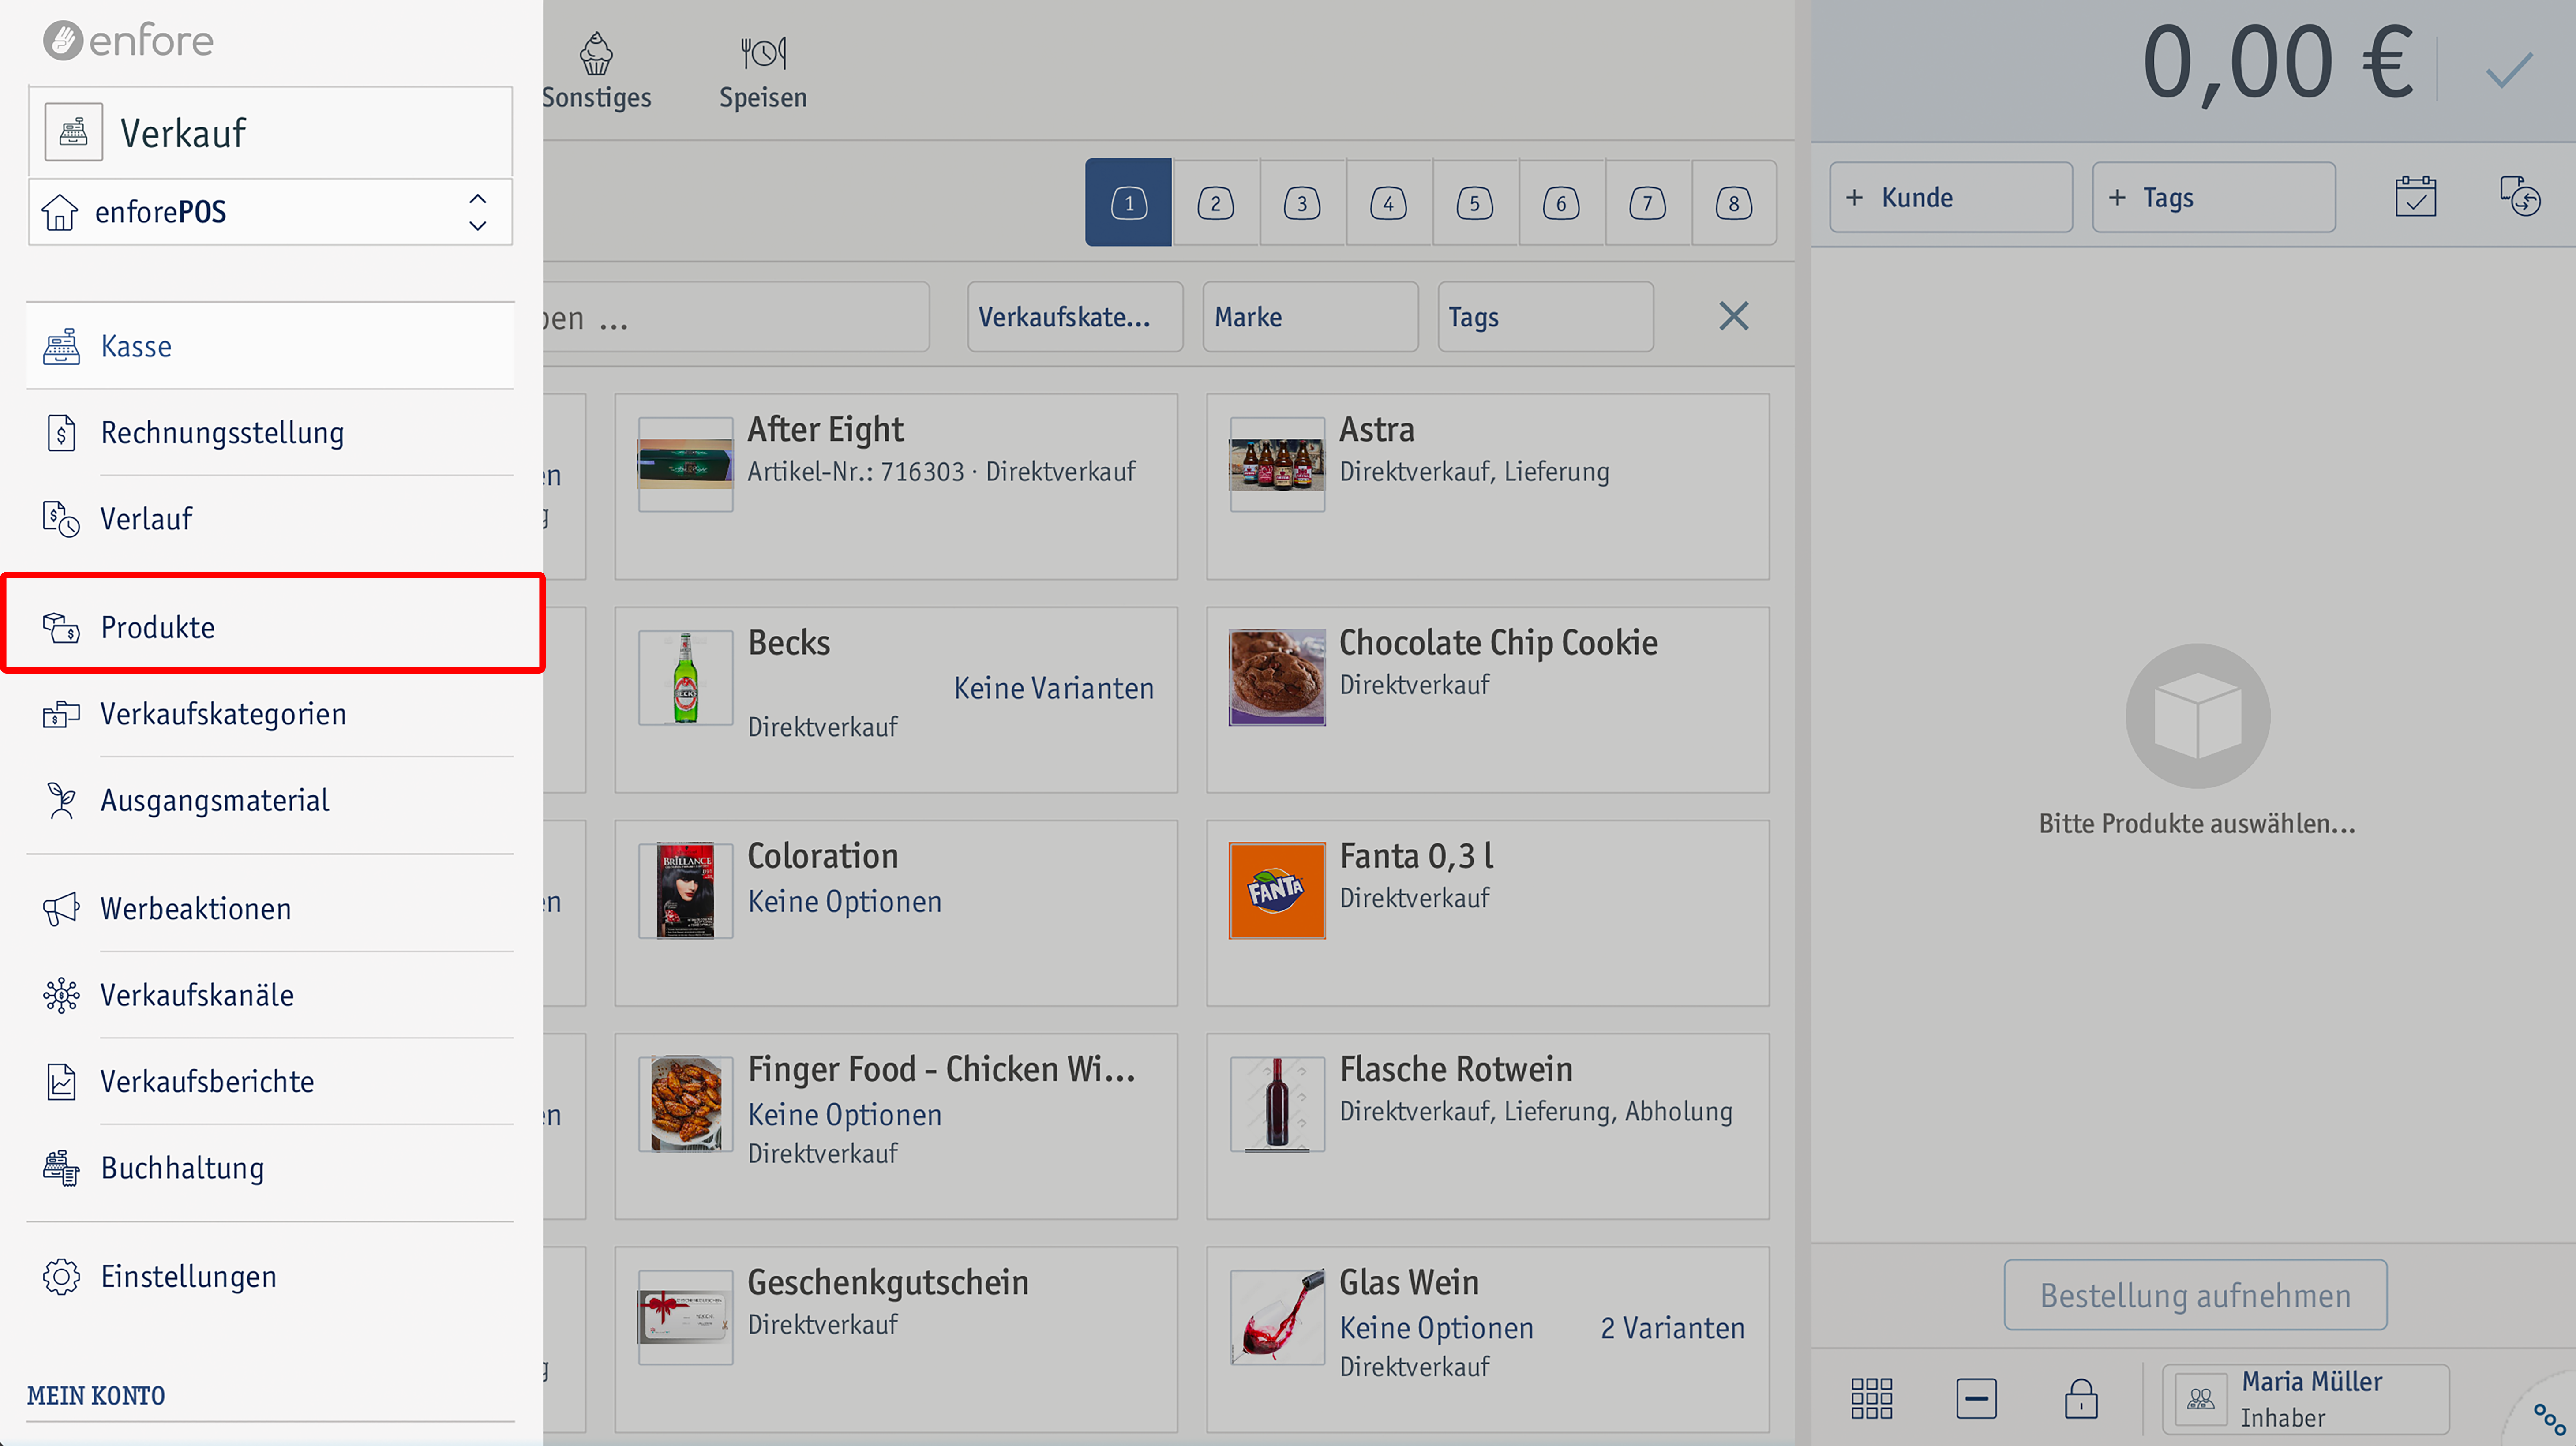Viewport: 2576px width, 1446px height.
Task: Click the Verkaufsberichte chart icon
Action: coord(61,1081)
